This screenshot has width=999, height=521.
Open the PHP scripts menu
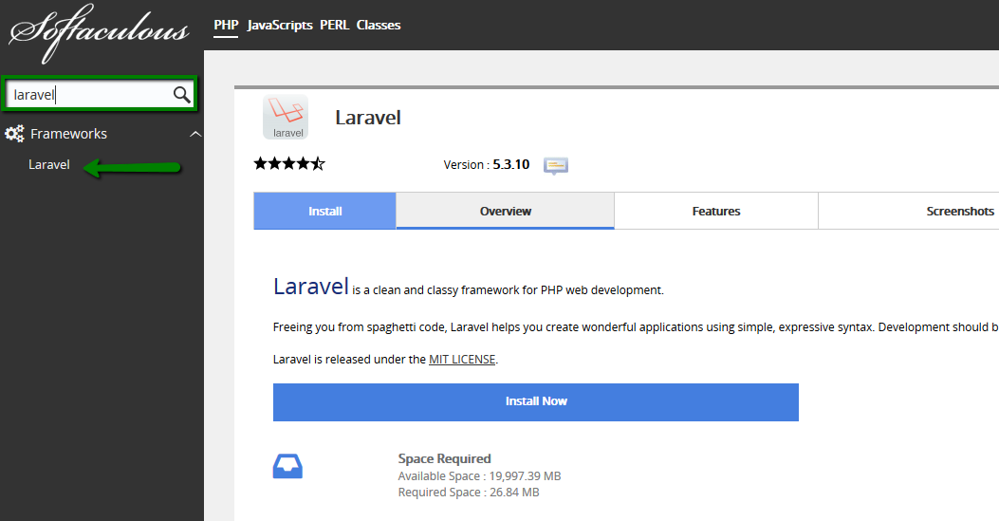pyautogui.click(x=226, y=25)
